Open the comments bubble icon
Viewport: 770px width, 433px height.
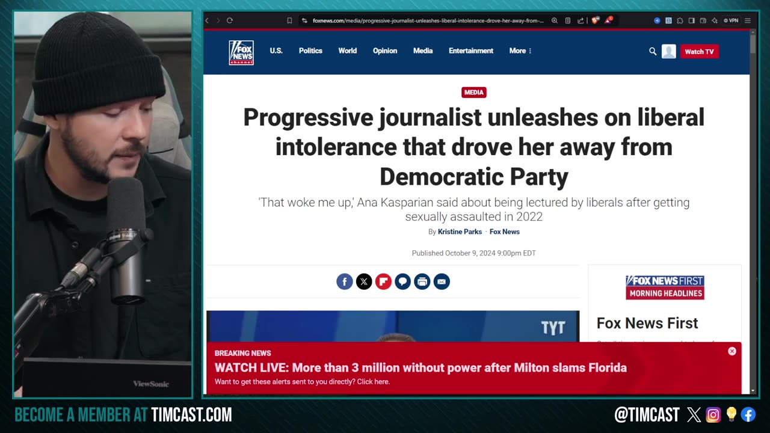coord(402,281)
